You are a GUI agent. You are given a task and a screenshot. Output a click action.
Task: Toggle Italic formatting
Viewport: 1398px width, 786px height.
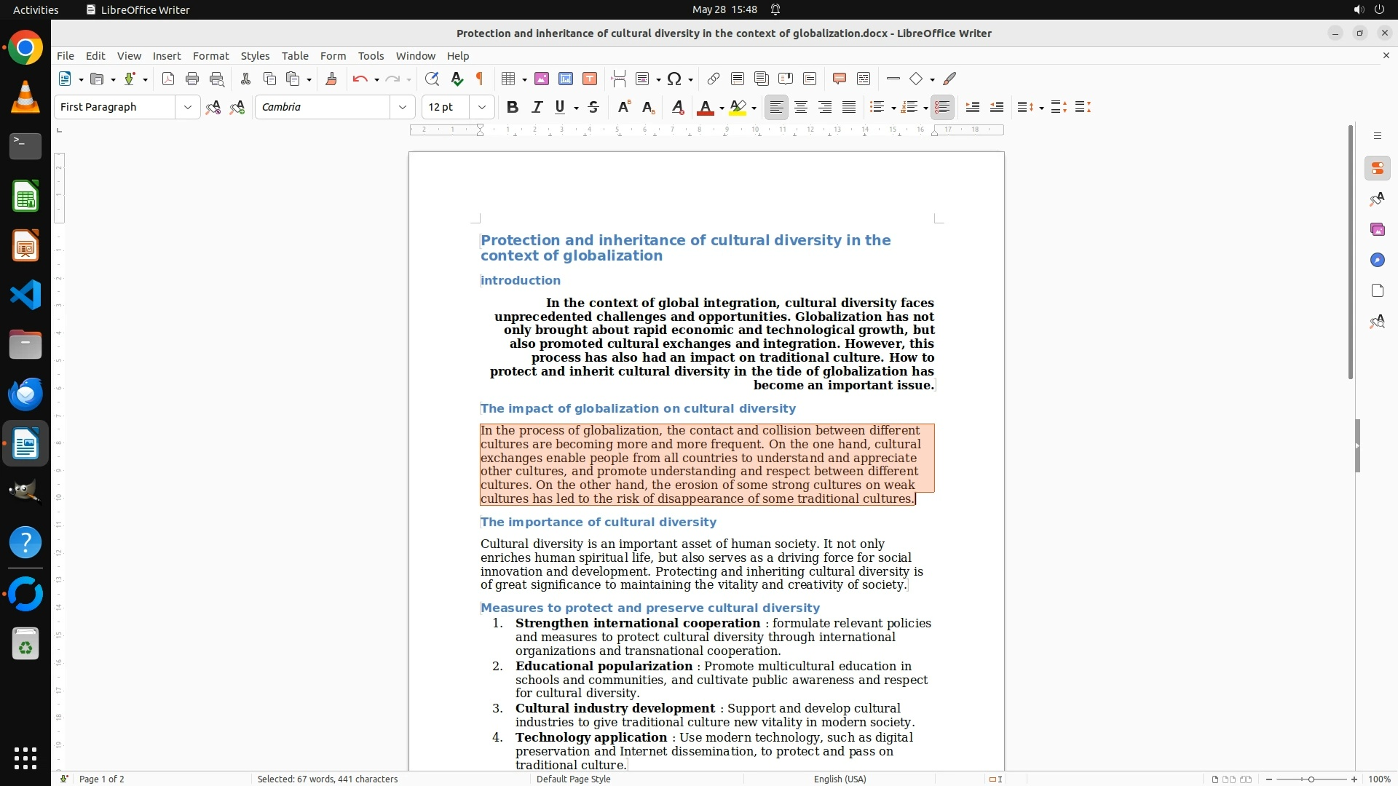[x=537, y=107]
